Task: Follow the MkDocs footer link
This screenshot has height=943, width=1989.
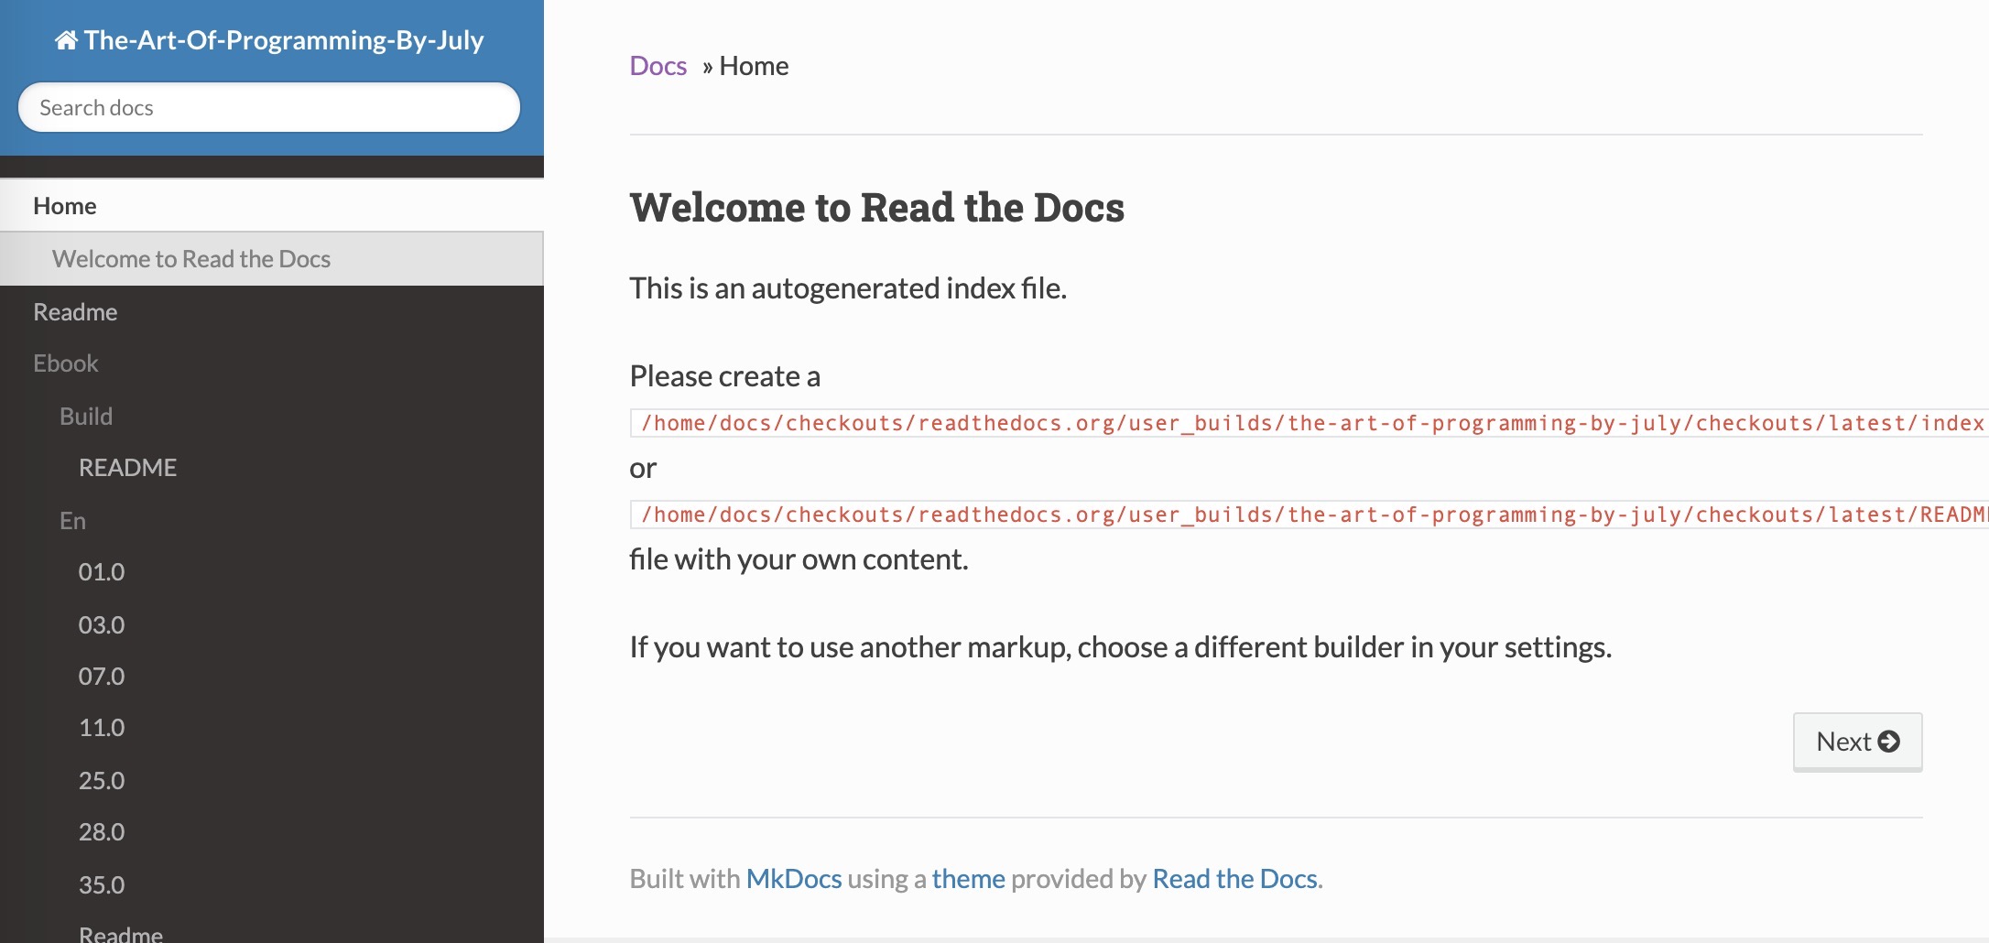Action: pos(793,879)
